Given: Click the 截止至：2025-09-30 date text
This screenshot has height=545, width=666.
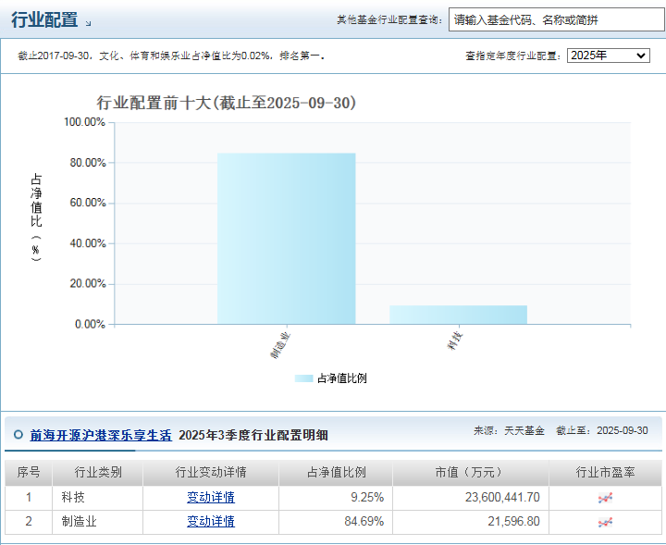Looking at the screenshot, I should (602, 431).
